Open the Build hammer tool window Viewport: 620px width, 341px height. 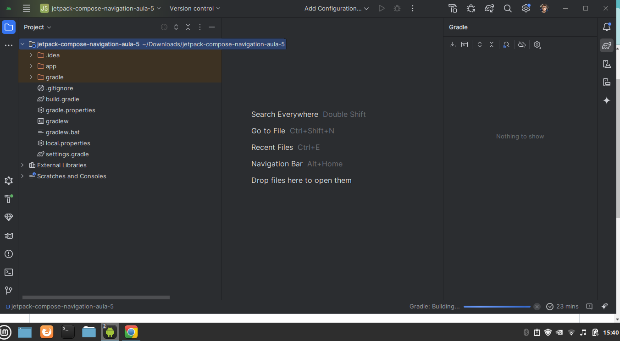coord(9,199)
